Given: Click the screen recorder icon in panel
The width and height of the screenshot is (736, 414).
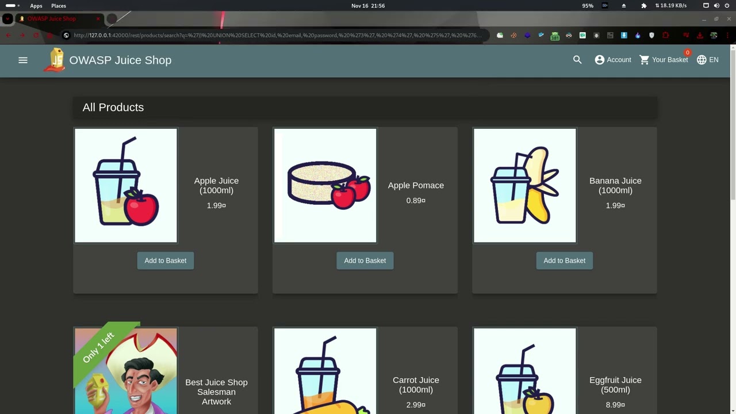Looking at the screenshot, I should (x=605, y=6).
